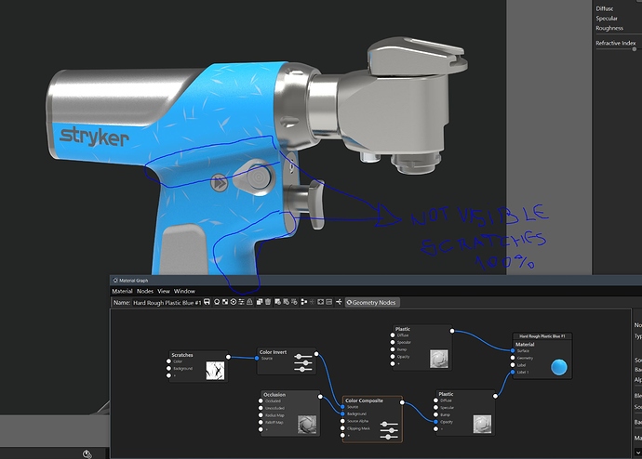Click the sliders icon on Color Invert node
Viewport: 642px width, 459px height.
coord(303,363)
